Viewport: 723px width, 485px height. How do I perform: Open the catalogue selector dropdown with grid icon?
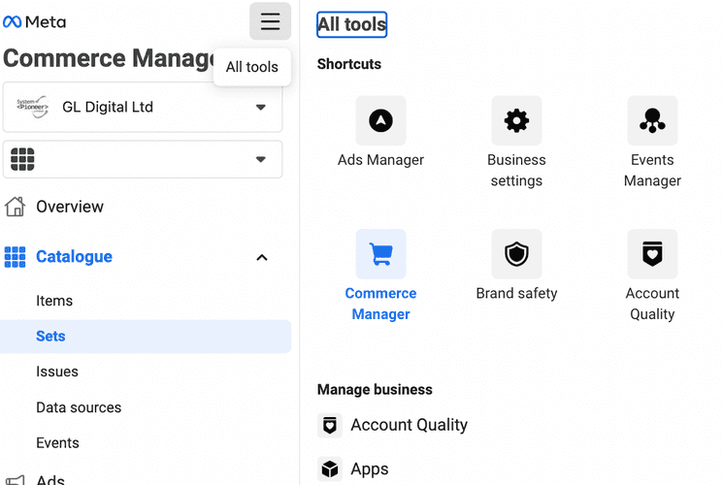143,159
